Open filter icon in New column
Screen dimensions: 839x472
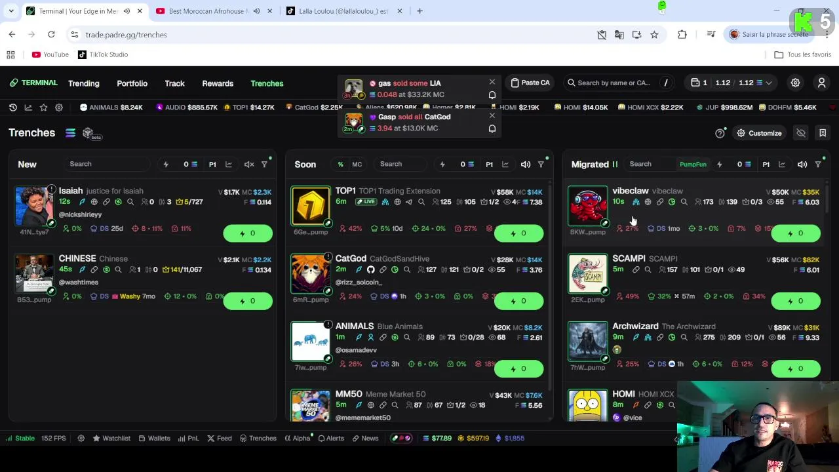[x=265, y=165]
